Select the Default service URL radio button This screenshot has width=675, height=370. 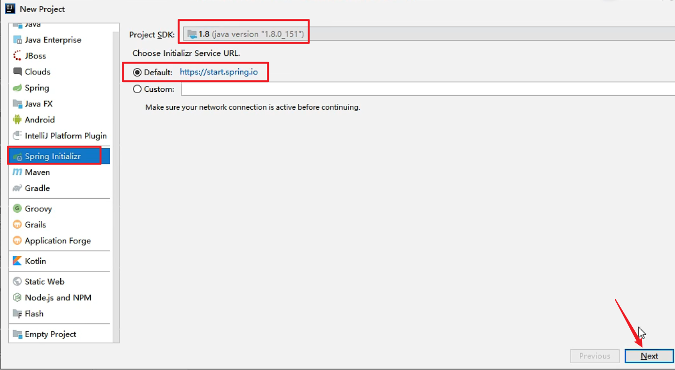[x=137, y=73]
